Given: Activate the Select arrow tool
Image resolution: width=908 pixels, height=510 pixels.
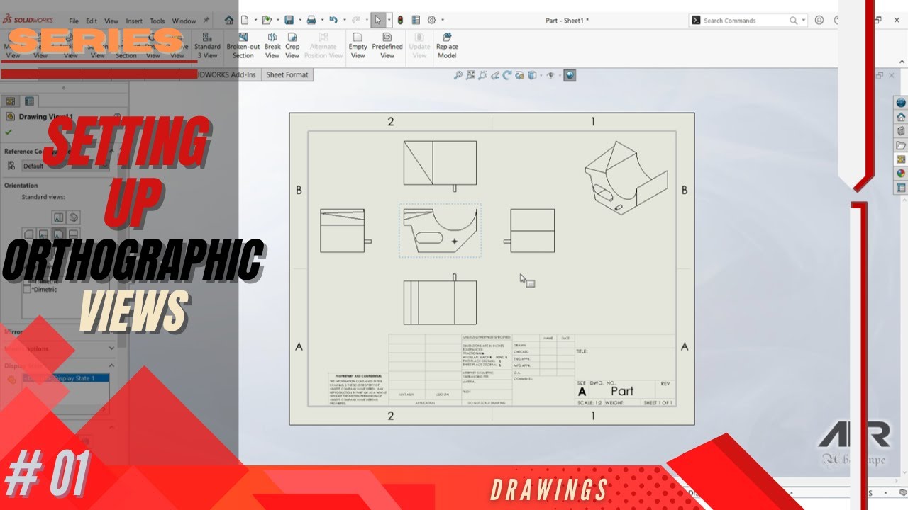Looking at the screenshot, I should pyautogui.click(x=378, y=21).
